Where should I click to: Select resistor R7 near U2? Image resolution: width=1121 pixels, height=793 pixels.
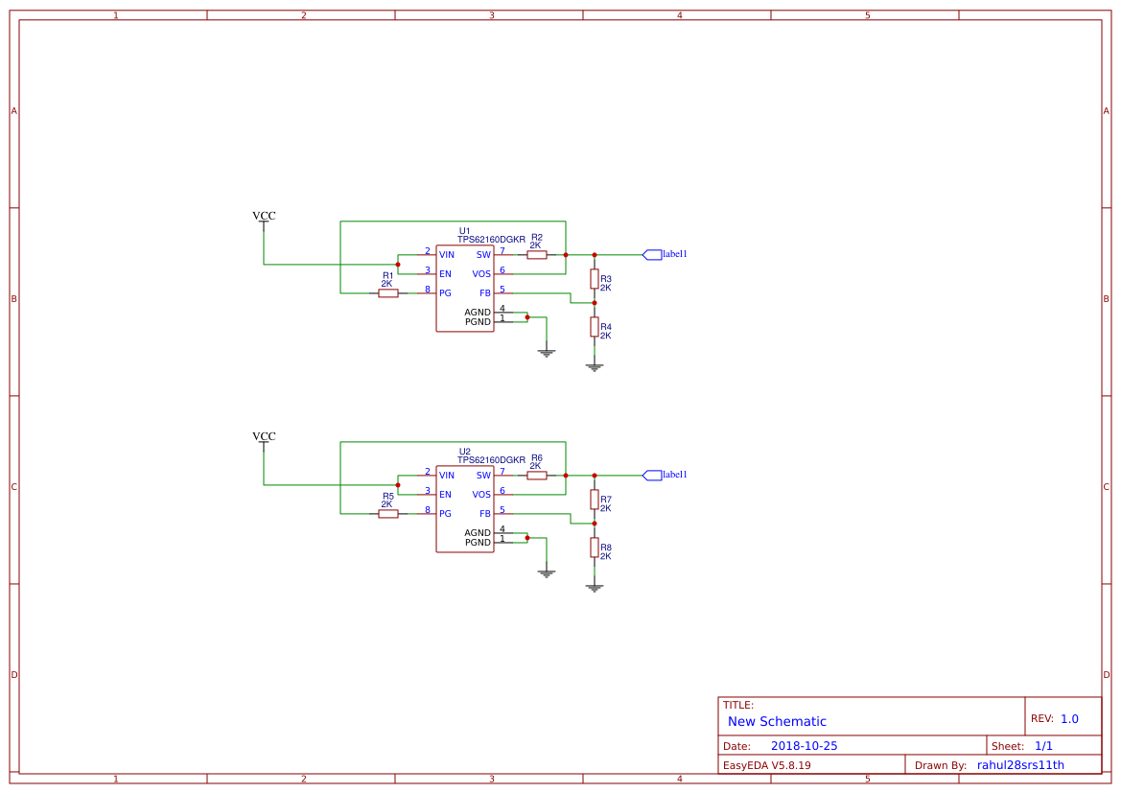click(595, 500)
